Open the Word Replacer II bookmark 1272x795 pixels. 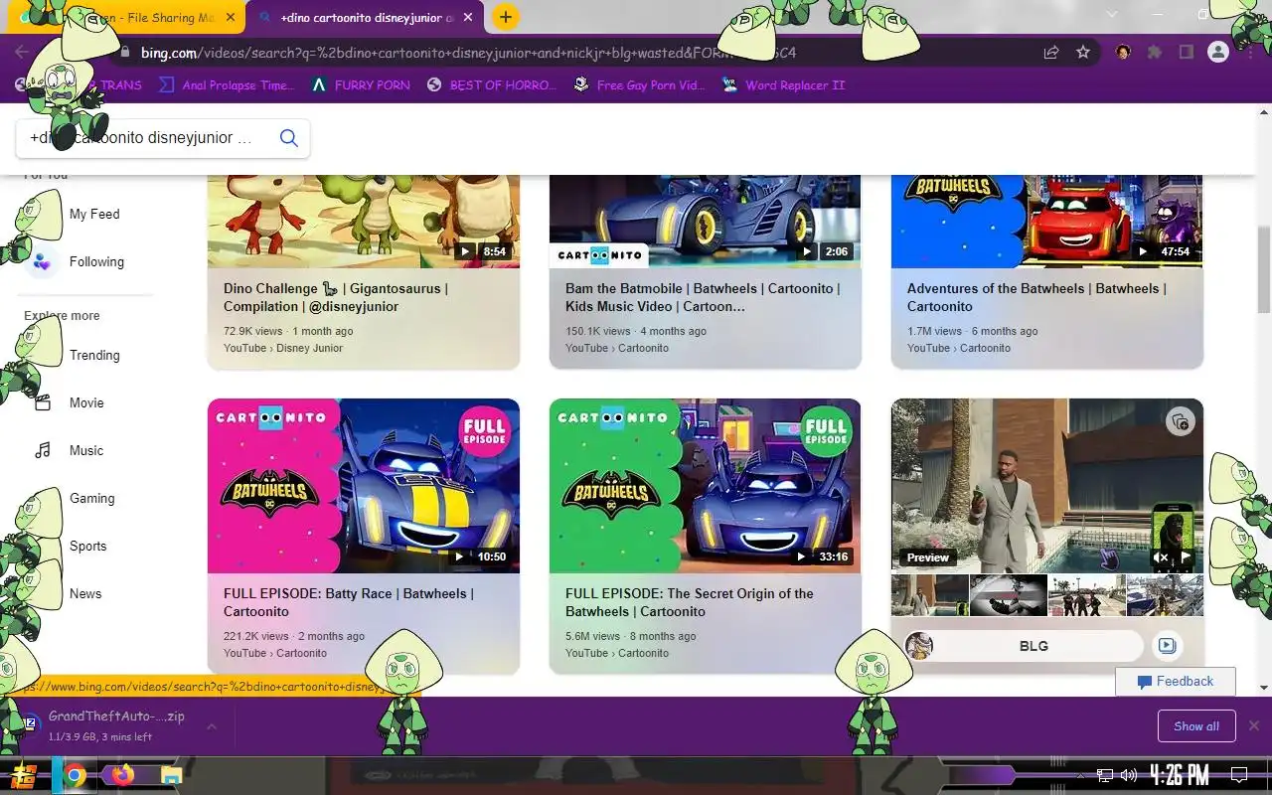(x=783, y=85)
